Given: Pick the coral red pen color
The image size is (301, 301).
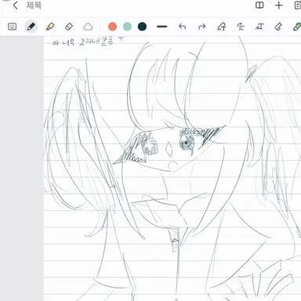Looking at the screenshot, I should point(112,27).
